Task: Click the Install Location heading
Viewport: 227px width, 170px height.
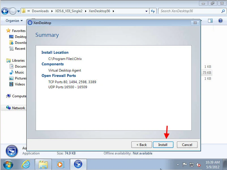Action: (x=55, y=52)
